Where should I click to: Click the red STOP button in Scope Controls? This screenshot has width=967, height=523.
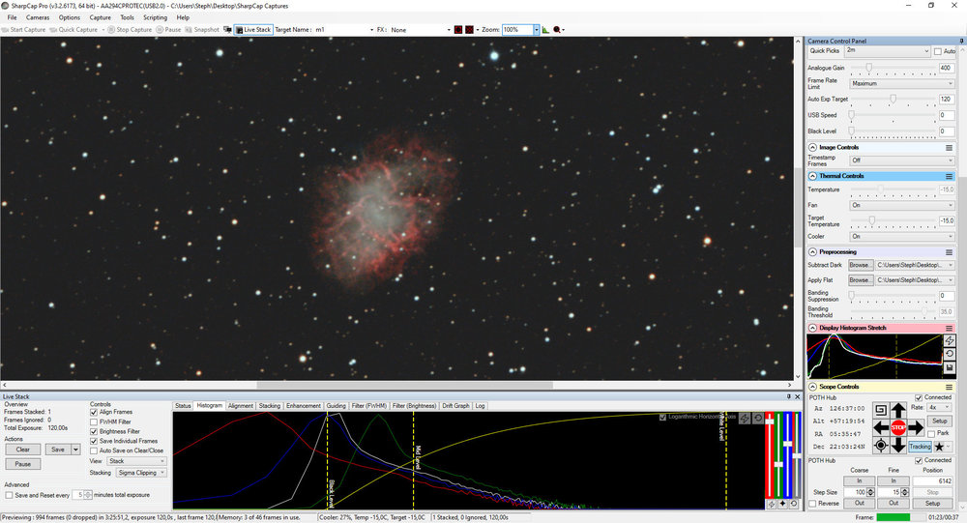tap(898, 427)
